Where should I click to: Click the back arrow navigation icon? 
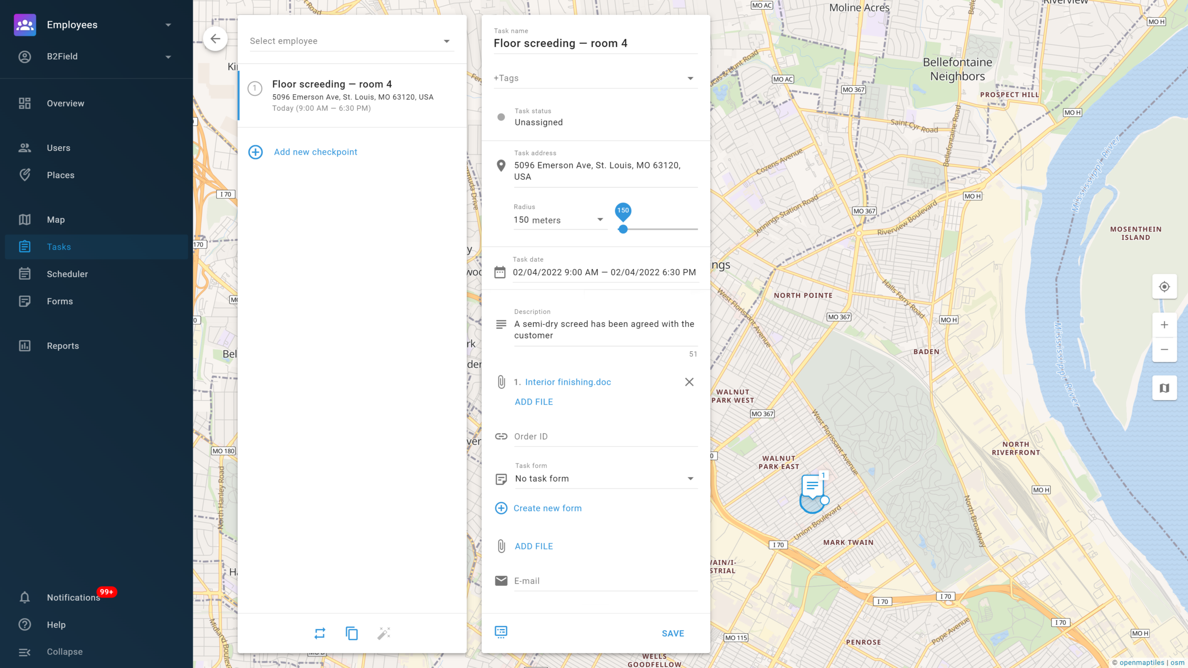click(x=214, y=39)
